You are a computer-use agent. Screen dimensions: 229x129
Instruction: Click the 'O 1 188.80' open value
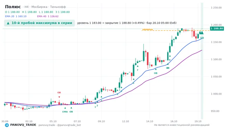[x=13, y=12]
